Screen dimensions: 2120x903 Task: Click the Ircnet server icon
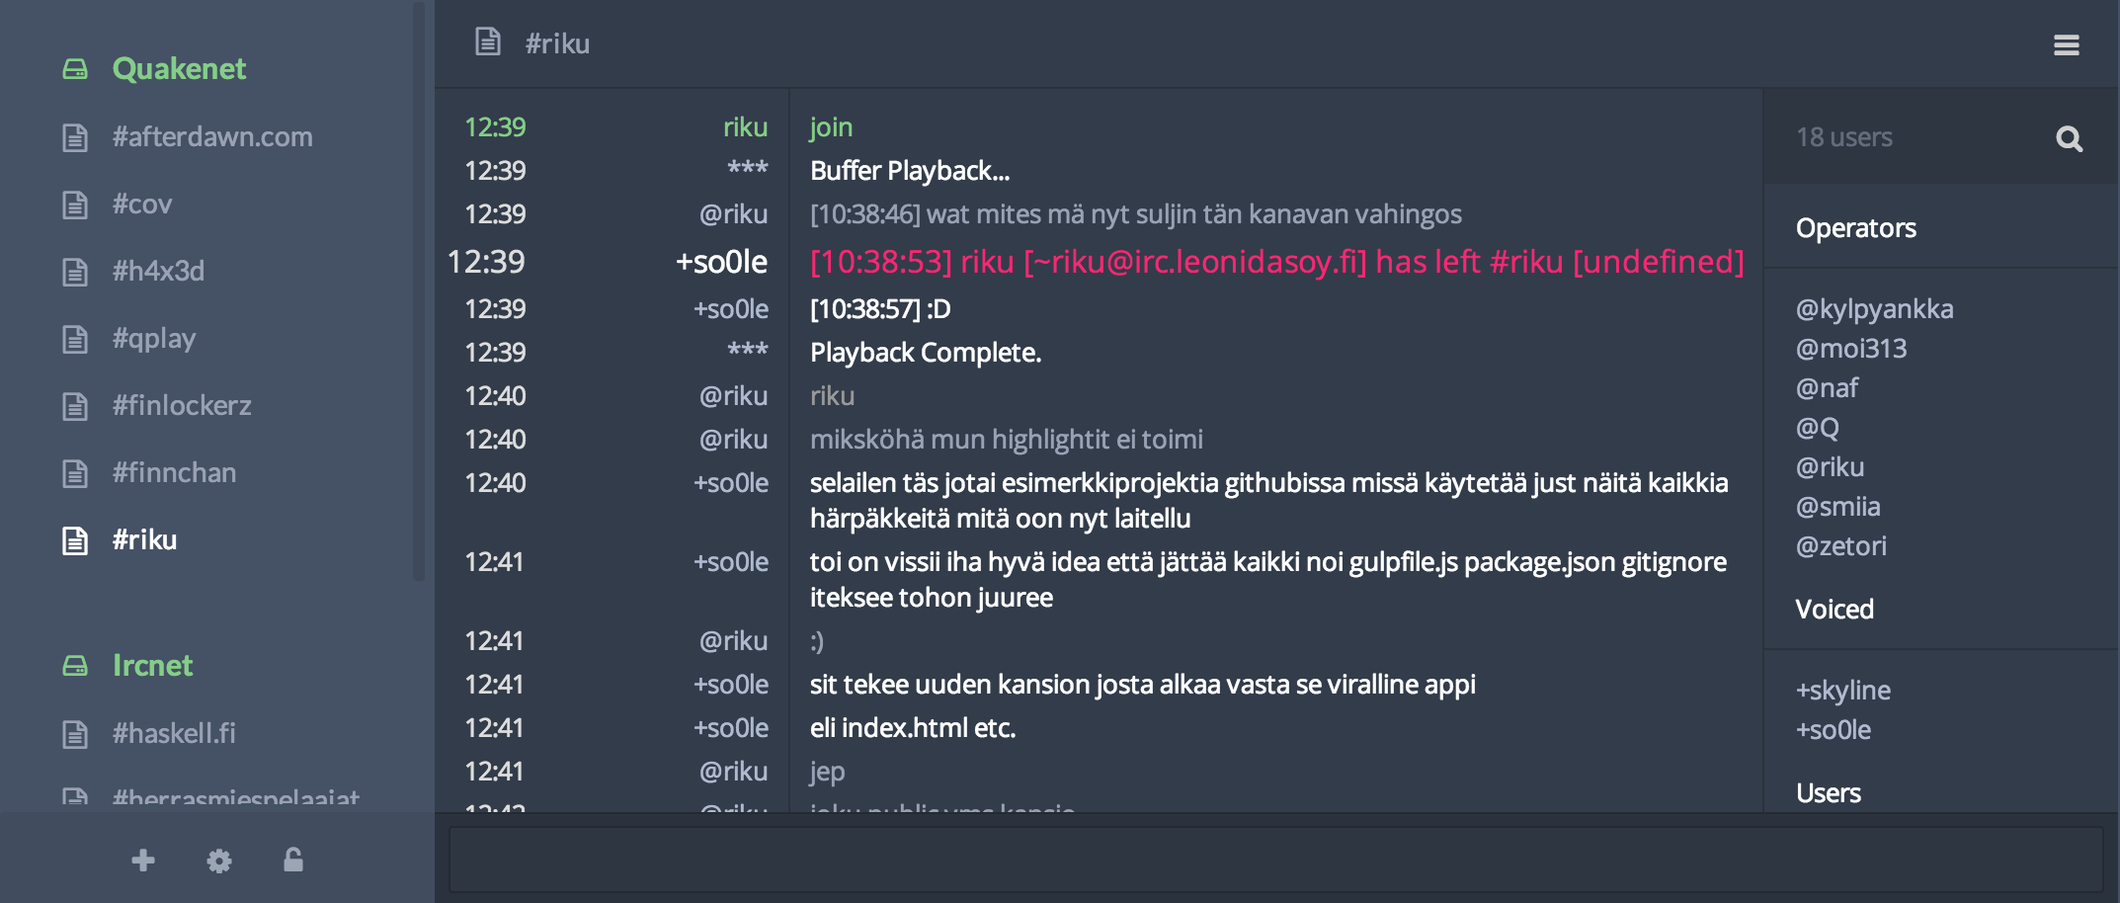coord(75,666)
